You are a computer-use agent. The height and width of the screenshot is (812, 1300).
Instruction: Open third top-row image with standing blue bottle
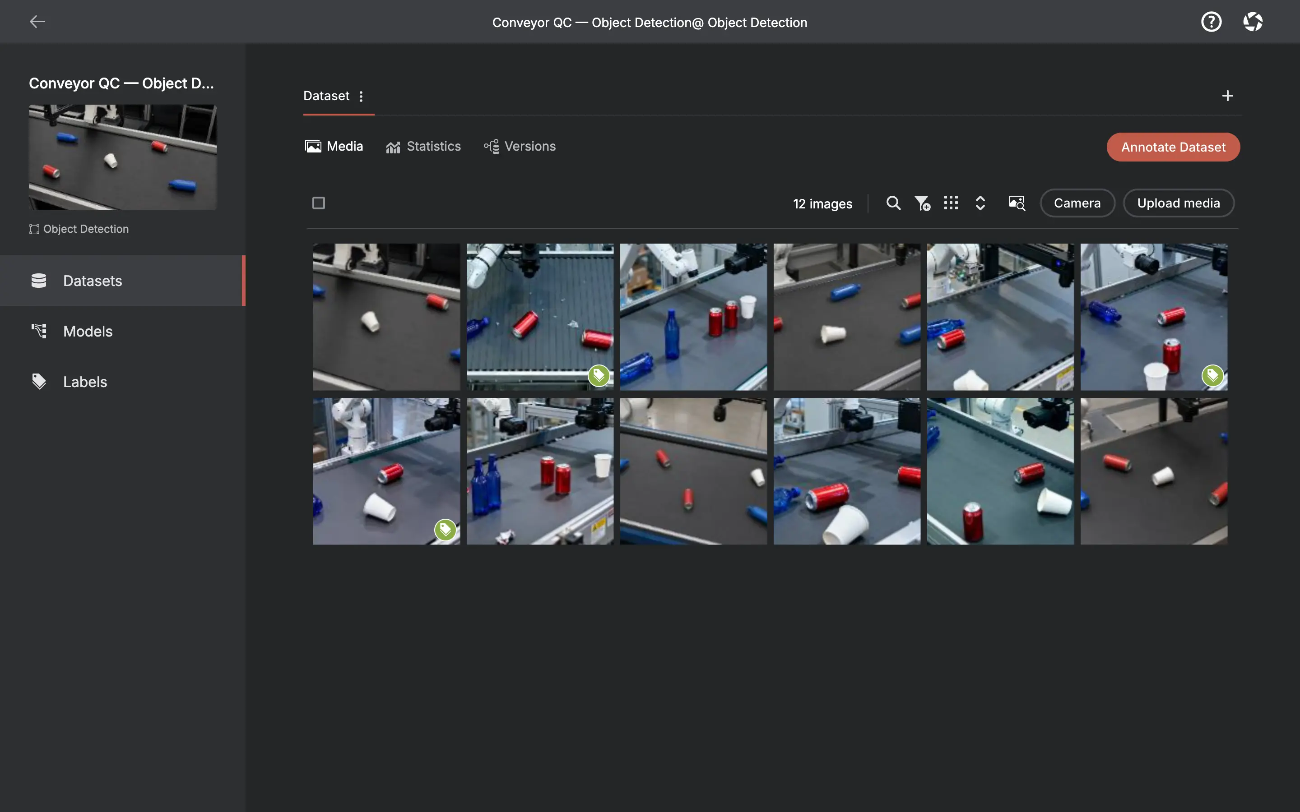coord(693,317)
